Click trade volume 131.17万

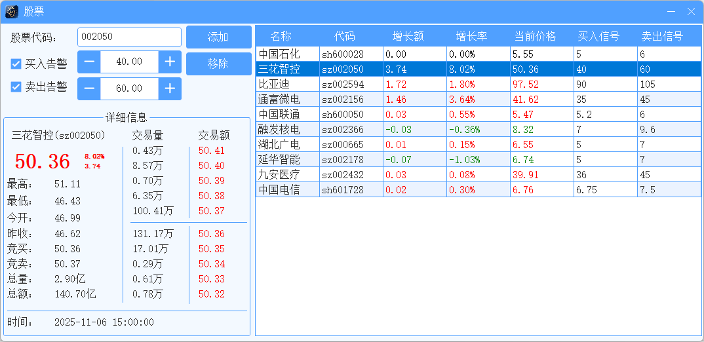(x=153, y=234)
